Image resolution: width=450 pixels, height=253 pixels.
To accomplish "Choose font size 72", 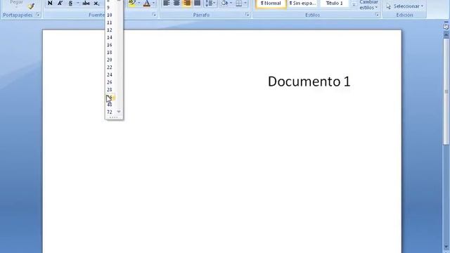I will pos(110,112).
